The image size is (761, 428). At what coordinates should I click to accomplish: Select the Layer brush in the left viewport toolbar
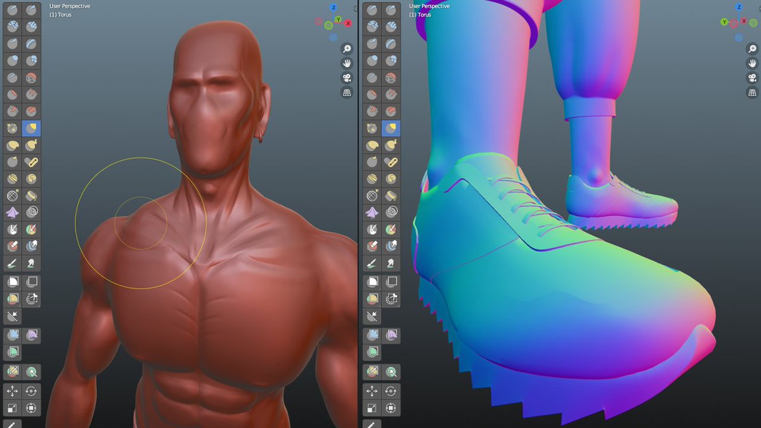click(31, 44)
